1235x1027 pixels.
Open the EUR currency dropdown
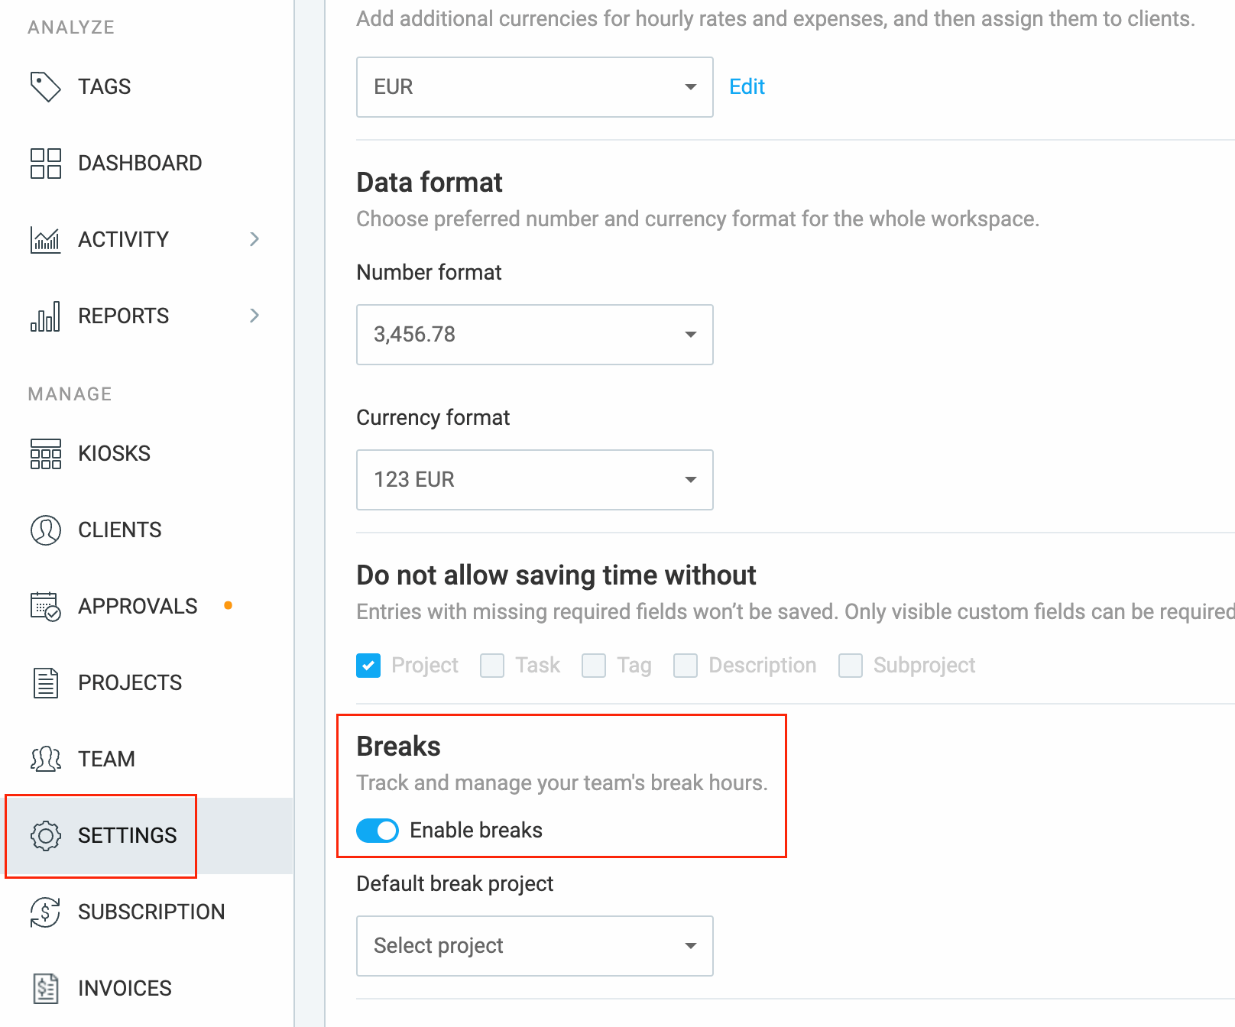pos(535,87)
